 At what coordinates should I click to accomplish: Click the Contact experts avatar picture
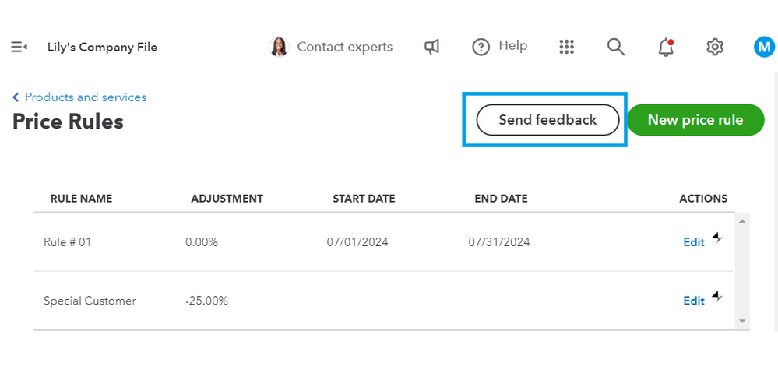[x=278, y=48]
